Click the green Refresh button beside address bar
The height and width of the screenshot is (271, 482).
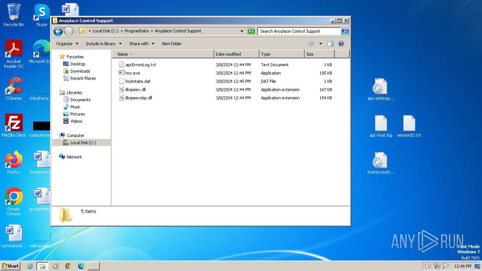[251, 31]
